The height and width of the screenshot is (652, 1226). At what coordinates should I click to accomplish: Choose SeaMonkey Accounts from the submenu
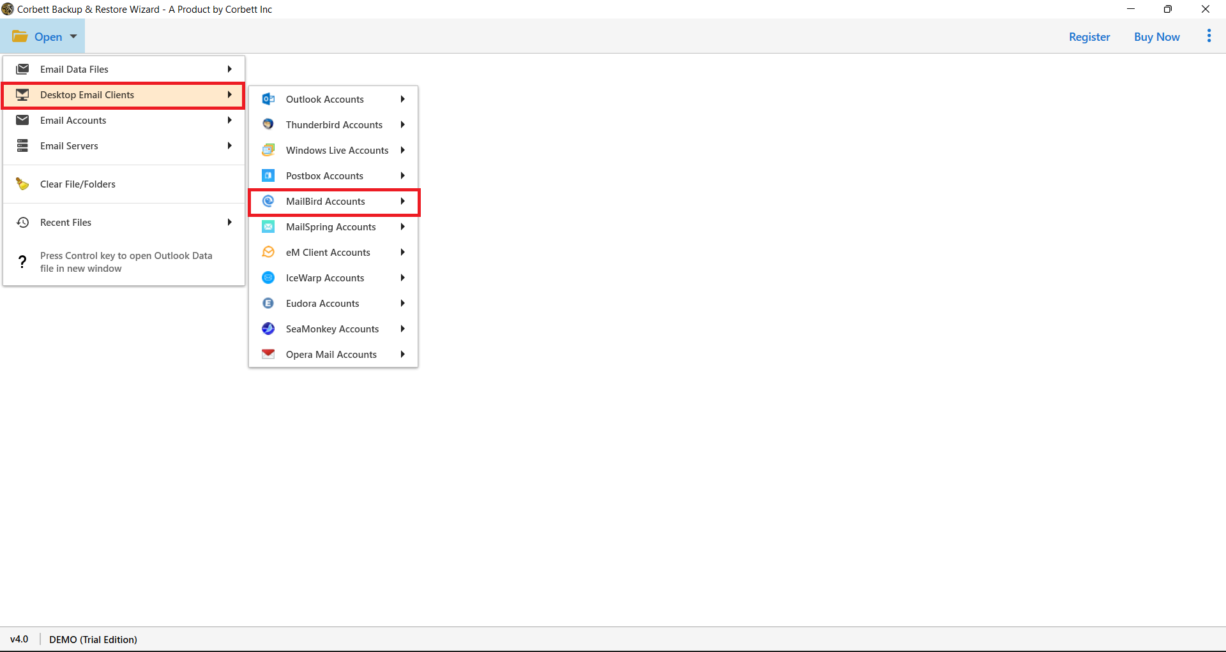click(333, 329)
